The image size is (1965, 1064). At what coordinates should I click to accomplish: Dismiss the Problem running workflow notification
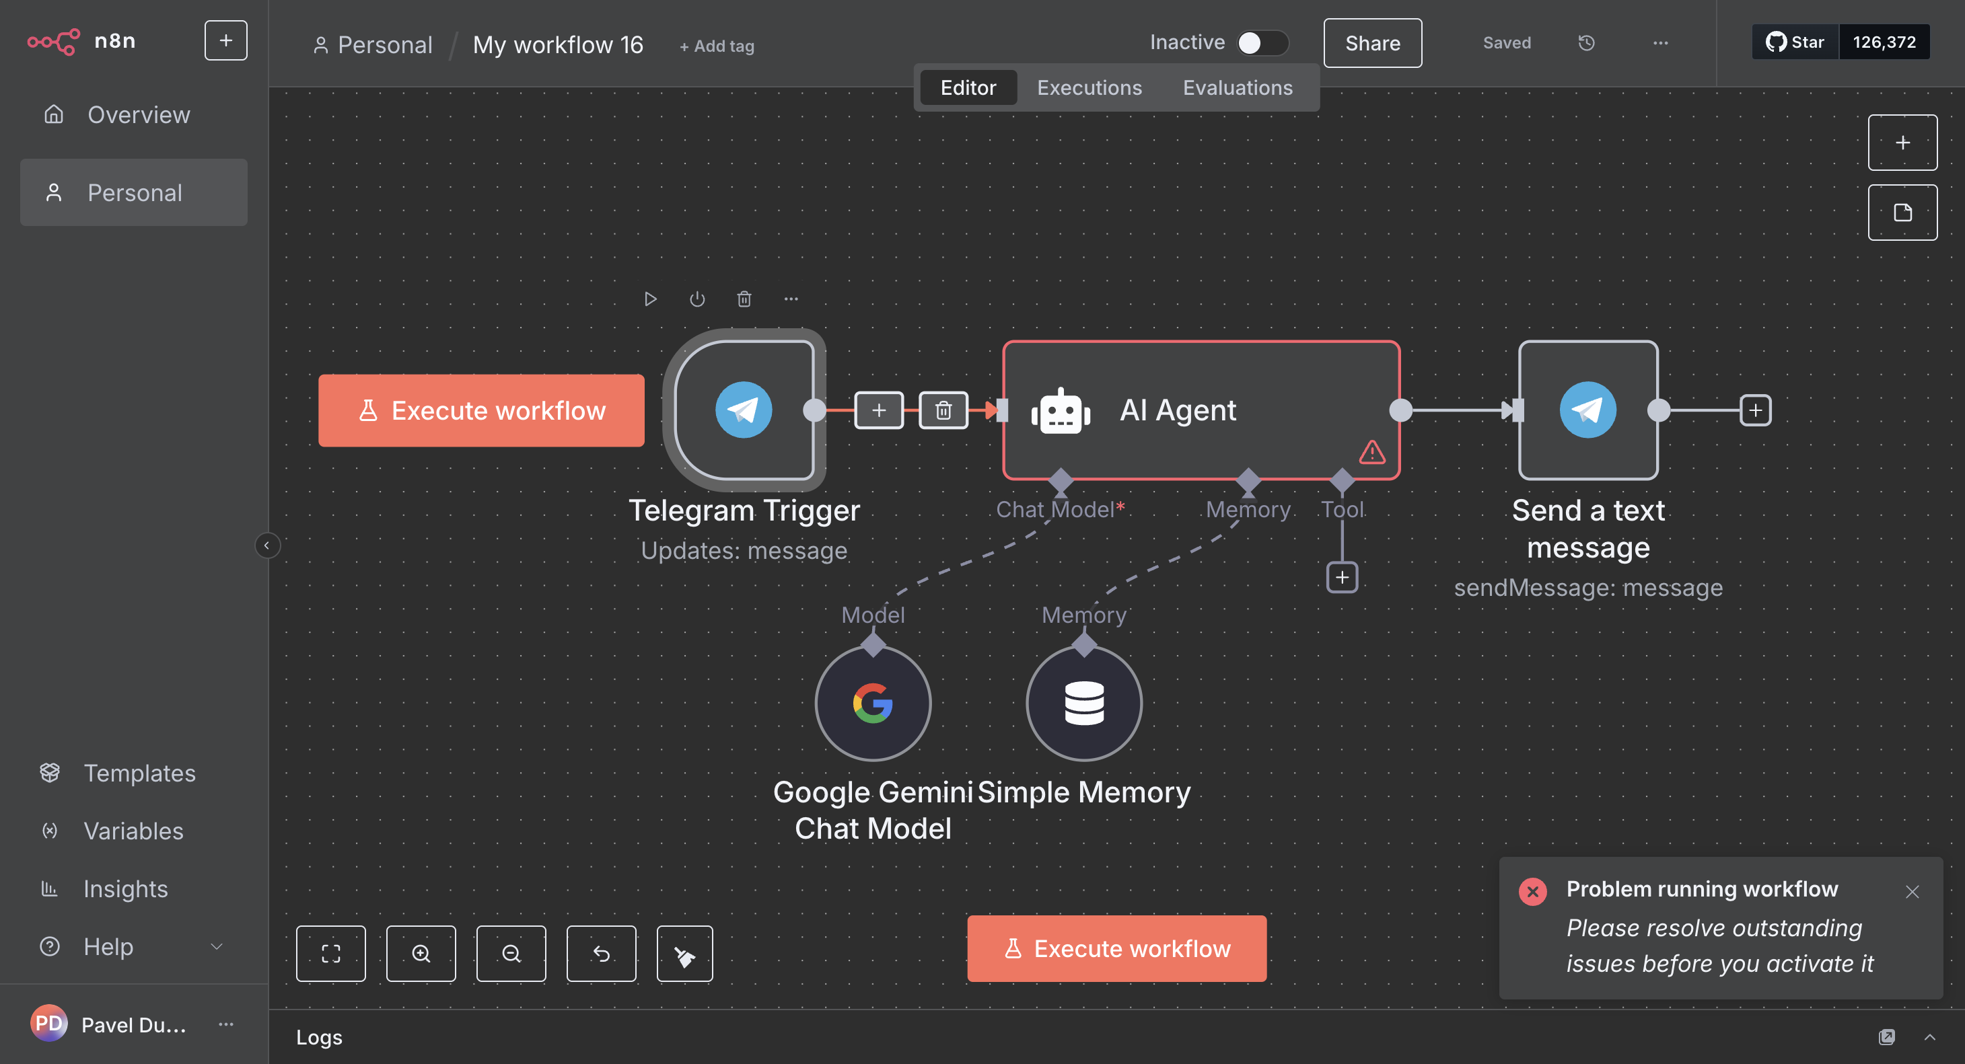pos(1911,892)
